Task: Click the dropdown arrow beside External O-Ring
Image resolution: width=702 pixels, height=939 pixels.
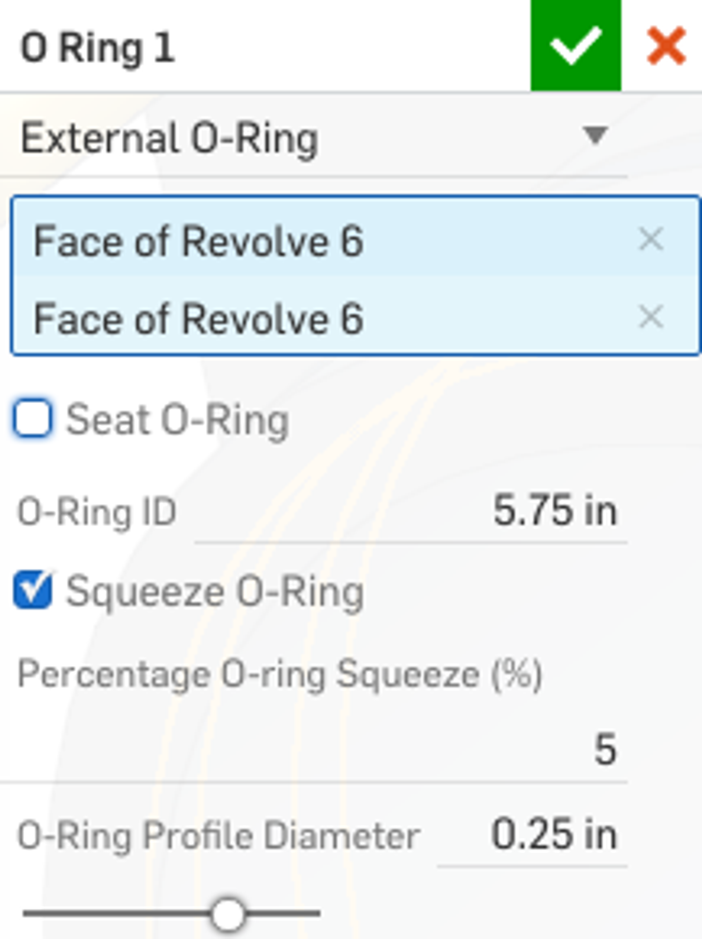Action: pos(595,135)
